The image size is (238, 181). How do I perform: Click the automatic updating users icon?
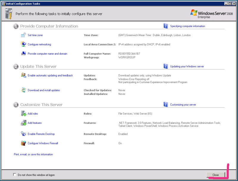24,75
